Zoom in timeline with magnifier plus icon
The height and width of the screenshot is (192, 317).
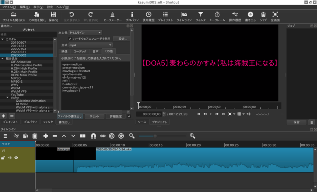pos(193,136)
